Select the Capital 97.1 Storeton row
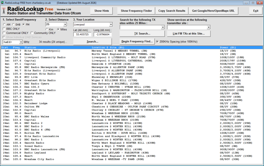This screenshot has width=264, height=166. pyautogui.click(x=132, y=64)
